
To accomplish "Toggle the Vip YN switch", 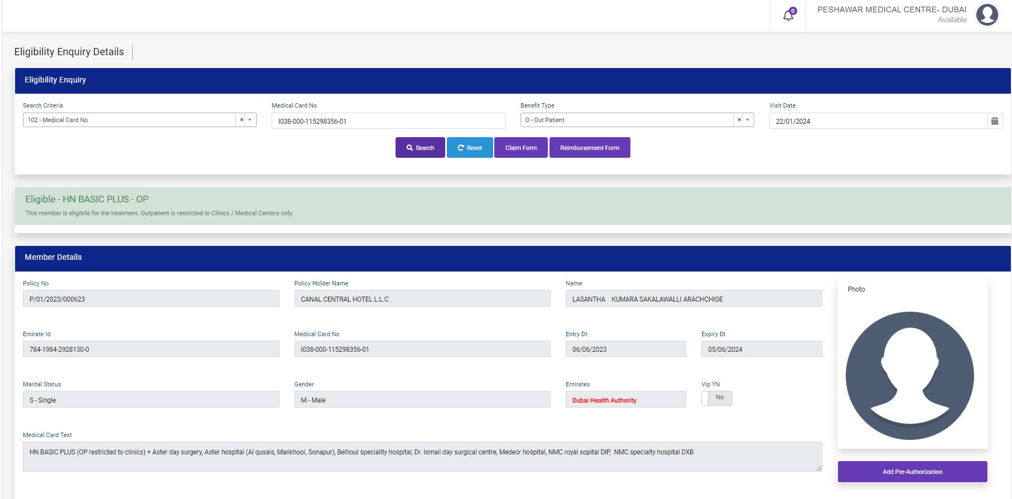I will (x=716, y=398).
